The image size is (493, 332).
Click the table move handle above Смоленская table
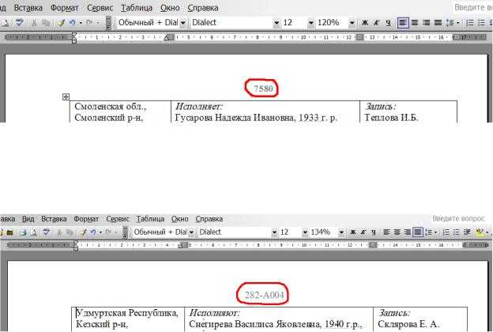[66, 97]
